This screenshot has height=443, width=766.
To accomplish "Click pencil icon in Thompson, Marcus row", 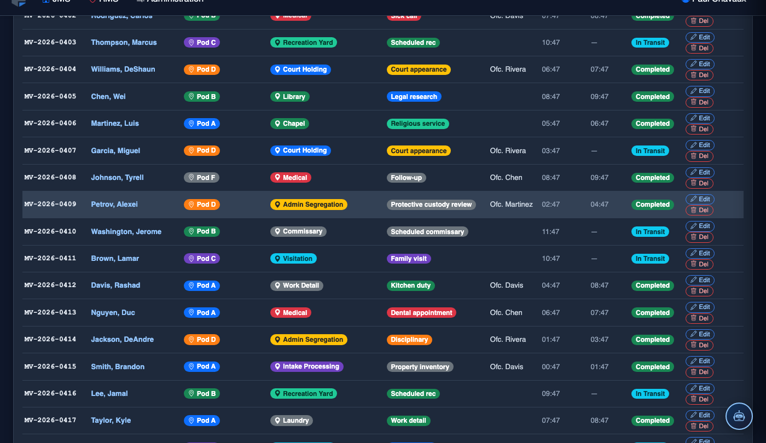I will click(x=694, y=37).
